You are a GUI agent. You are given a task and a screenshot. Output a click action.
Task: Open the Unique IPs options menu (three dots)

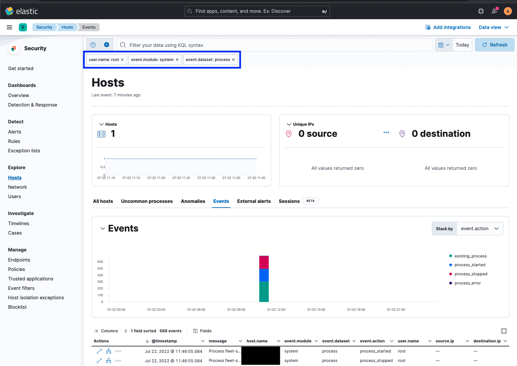click(x=386, y=132)
